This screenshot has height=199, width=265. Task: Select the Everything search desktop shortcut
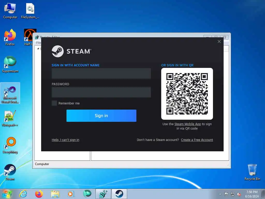(10, 145)
